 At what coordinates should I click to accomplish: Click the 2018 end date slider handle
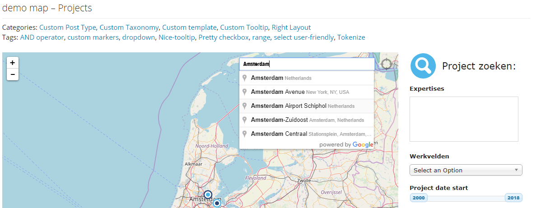point(513,198)
